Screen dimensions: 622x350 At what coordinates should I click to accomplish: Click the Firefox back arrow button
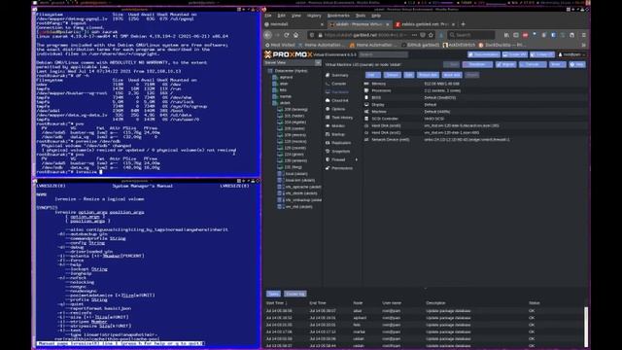(268, 35)
